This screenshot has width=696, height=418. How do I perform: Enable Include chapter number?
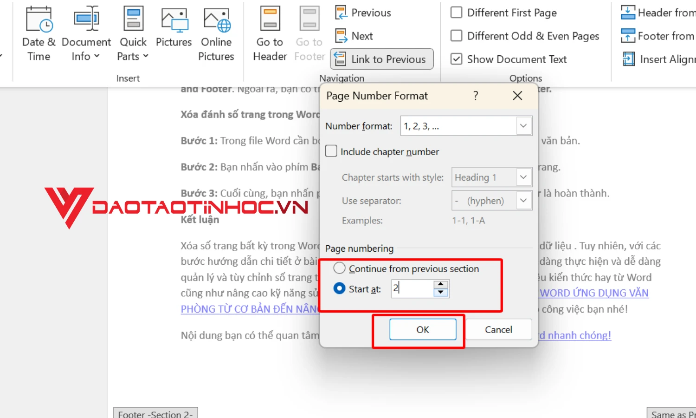[331, 151]
